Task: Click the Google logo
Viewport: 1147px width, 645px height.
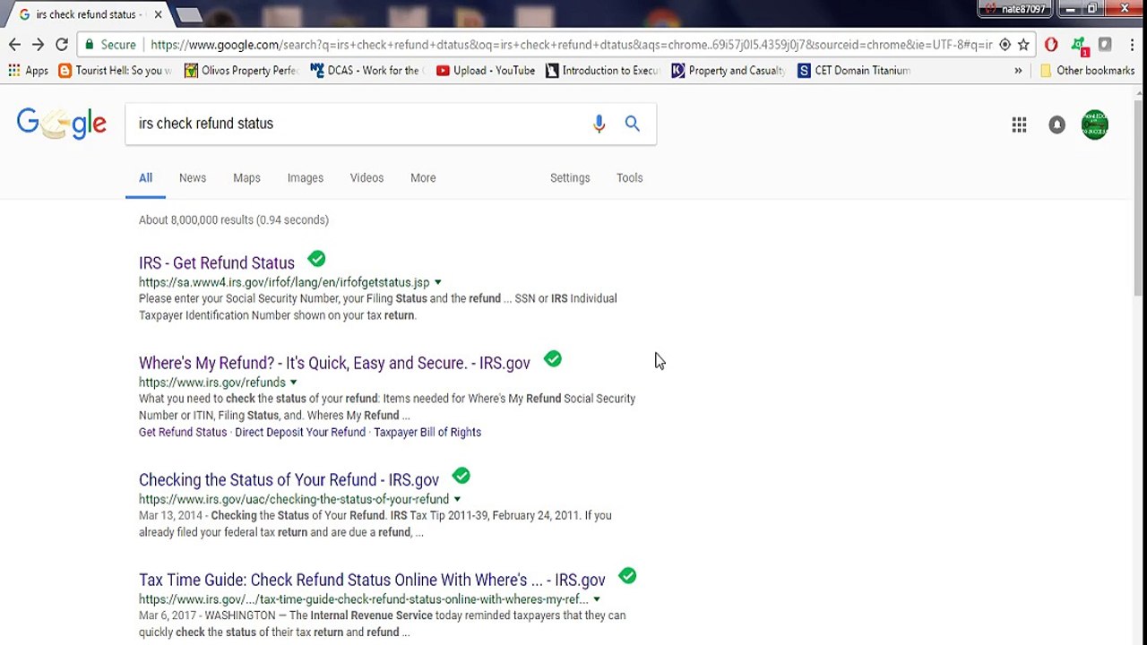Action: (61, 124)
